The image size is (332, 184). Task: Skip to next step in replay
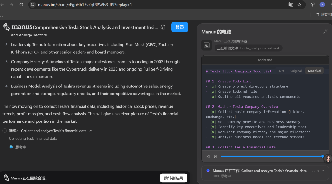click(215, 156)
